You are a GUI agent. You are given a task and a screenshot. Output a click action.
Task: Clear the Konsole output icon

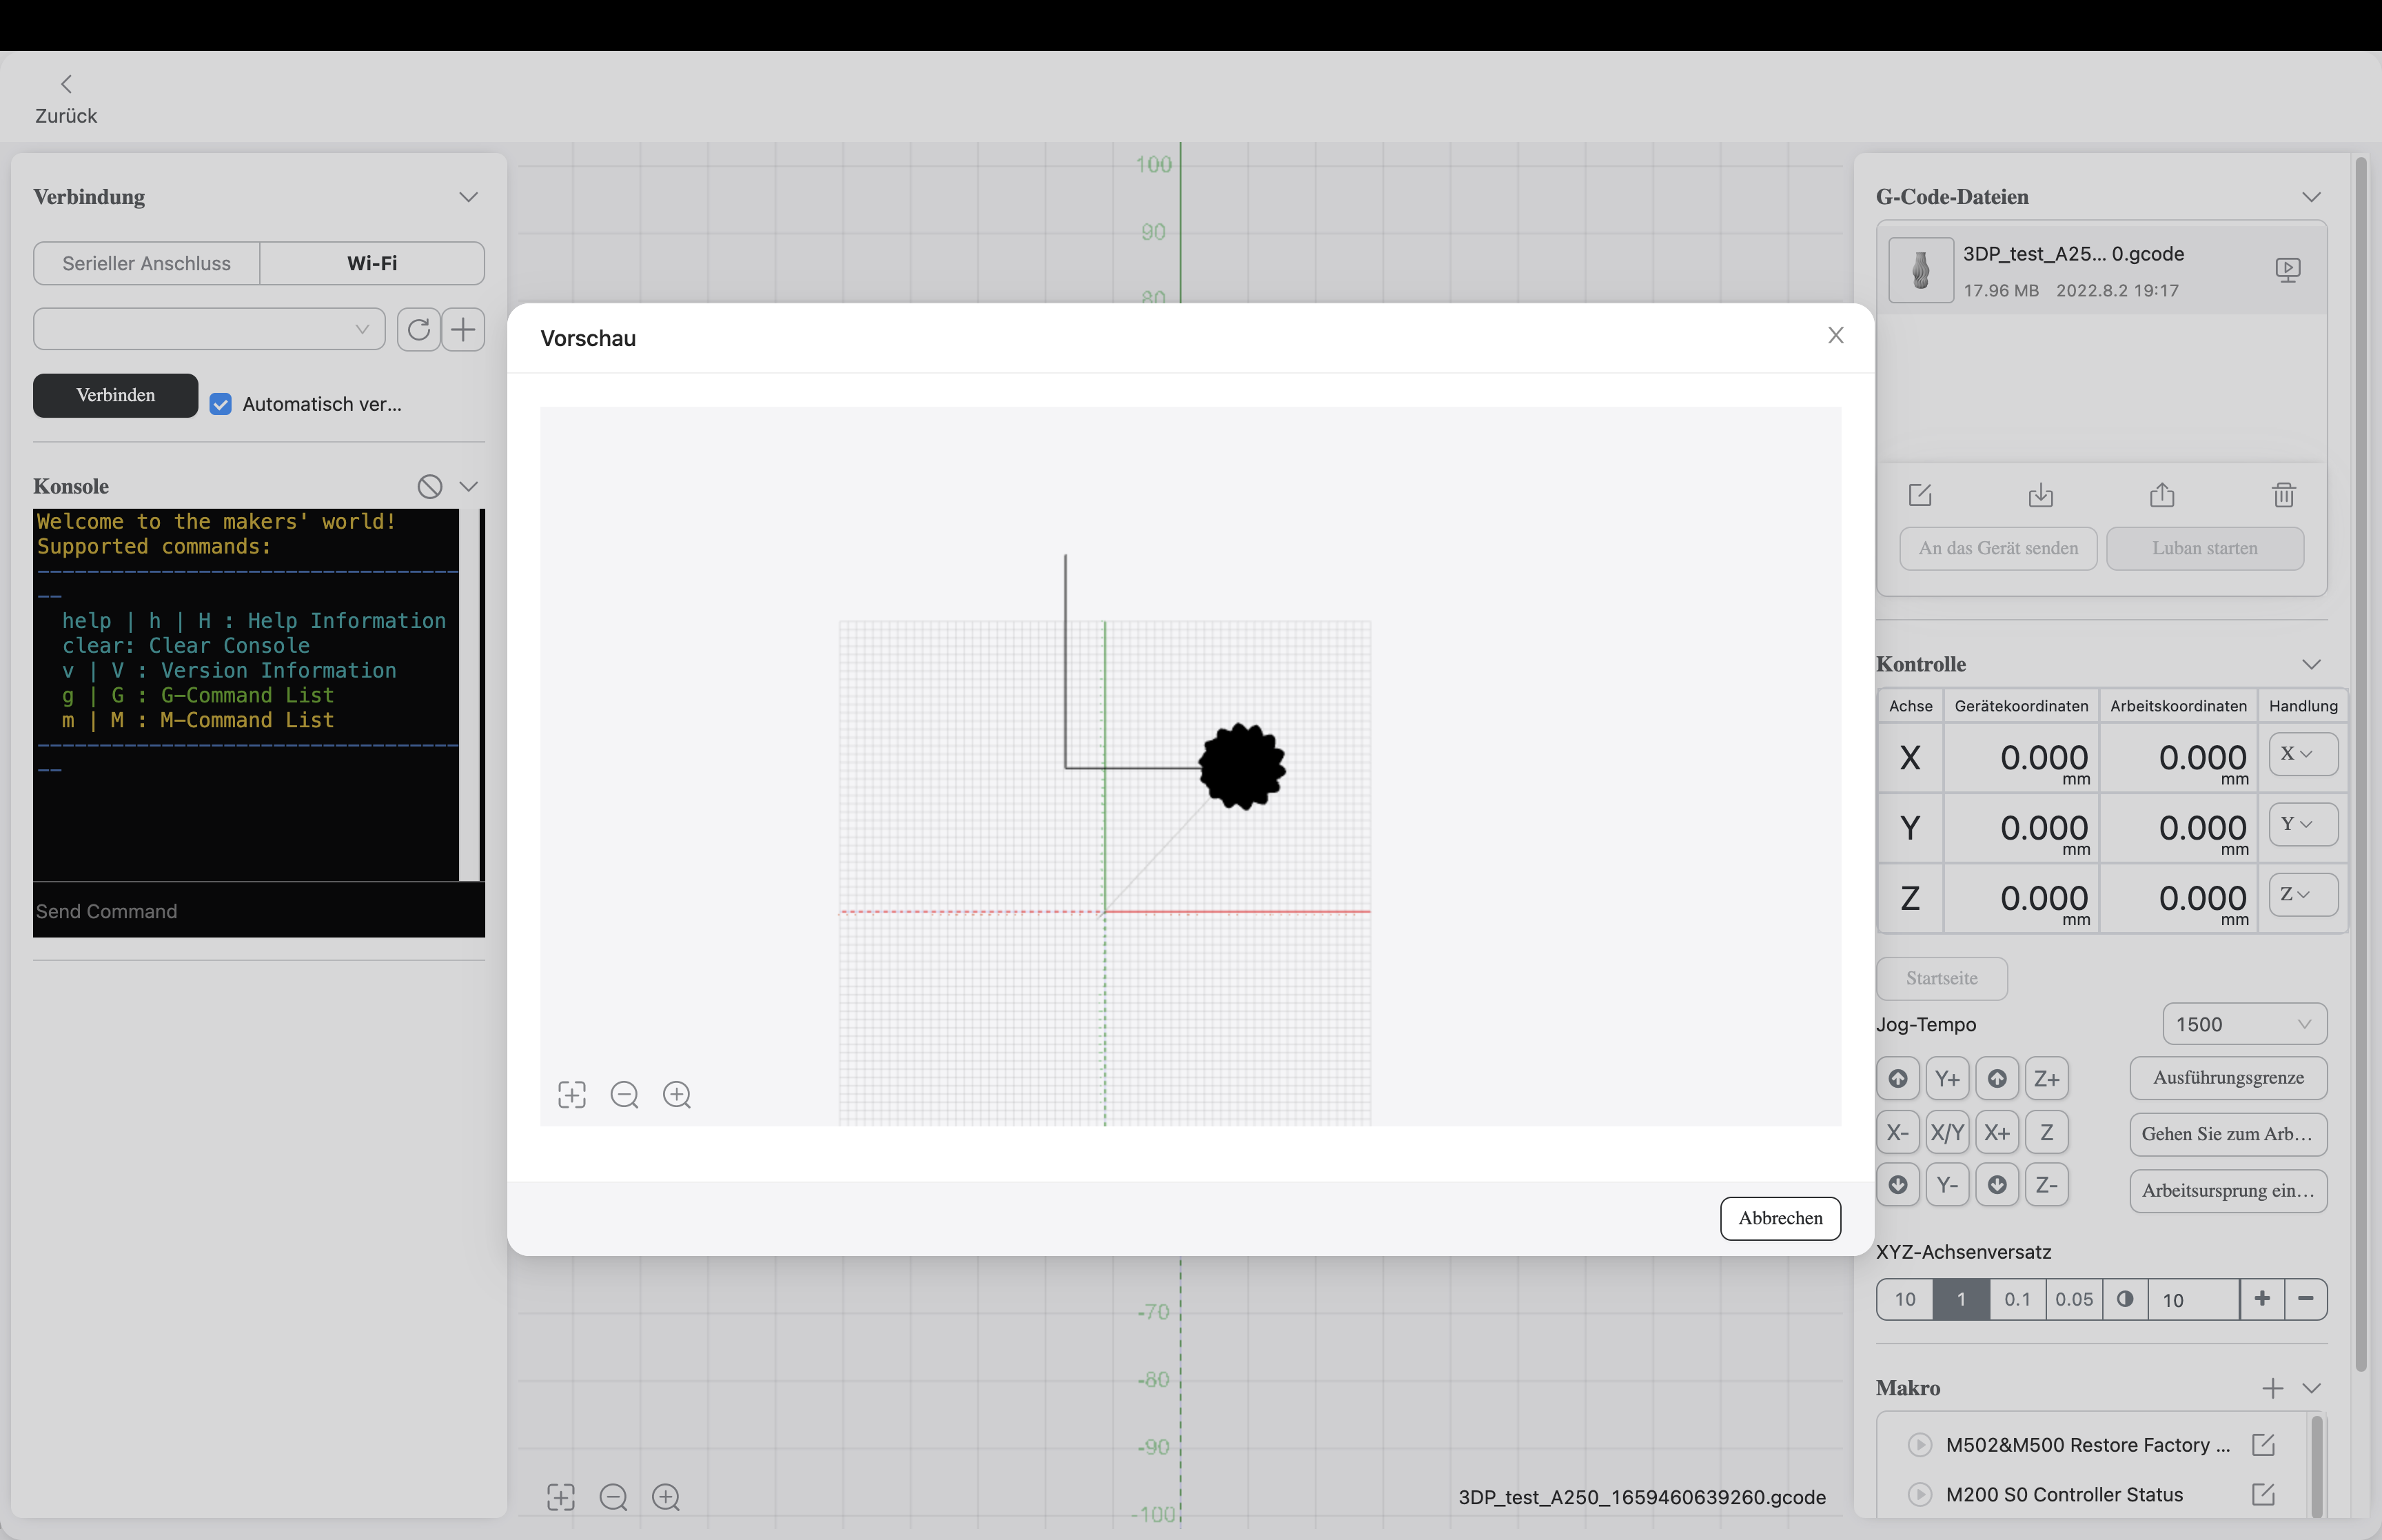430,486
